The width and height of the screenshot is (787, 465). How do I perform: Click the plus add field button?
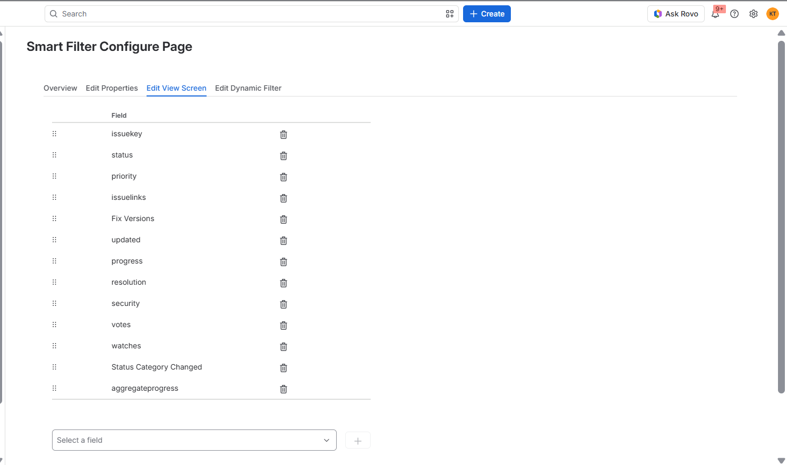(x=358, y=440)
